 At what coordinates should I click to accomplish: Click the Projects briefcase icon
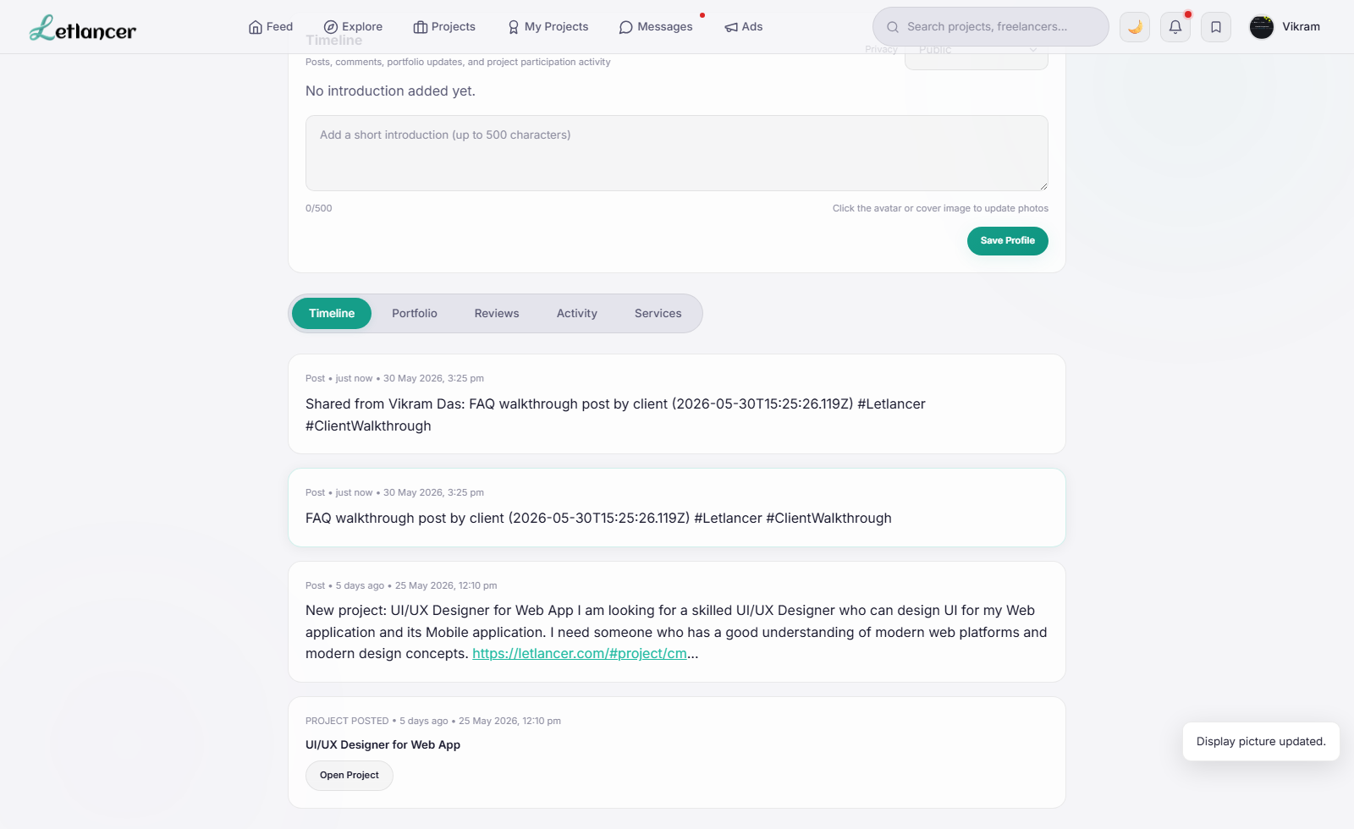pyautogui.click(x=421, y=27)
